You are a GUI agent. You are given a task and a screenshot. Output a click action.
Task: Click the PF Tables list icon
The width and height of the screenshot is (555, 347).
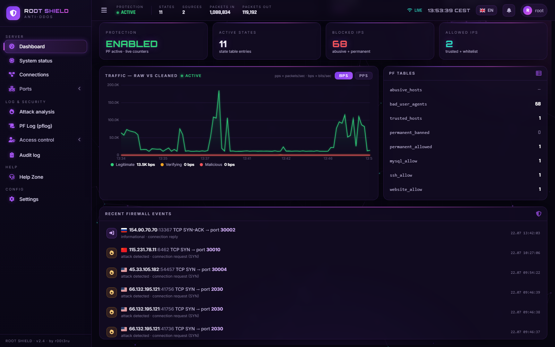click(x=538, y=73)
